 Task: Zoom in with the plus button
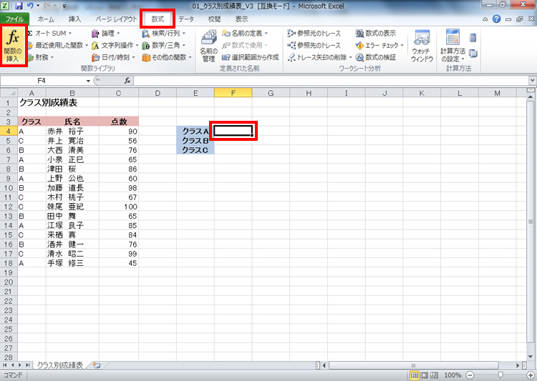[x=531, y=375]
